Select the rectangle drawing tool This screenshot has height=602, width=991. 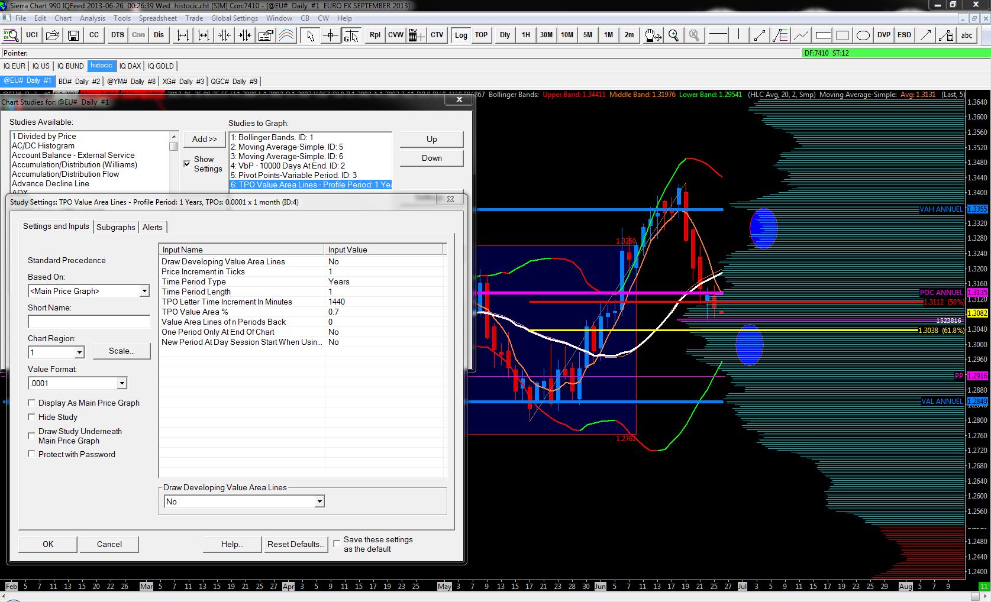(842, 35)
